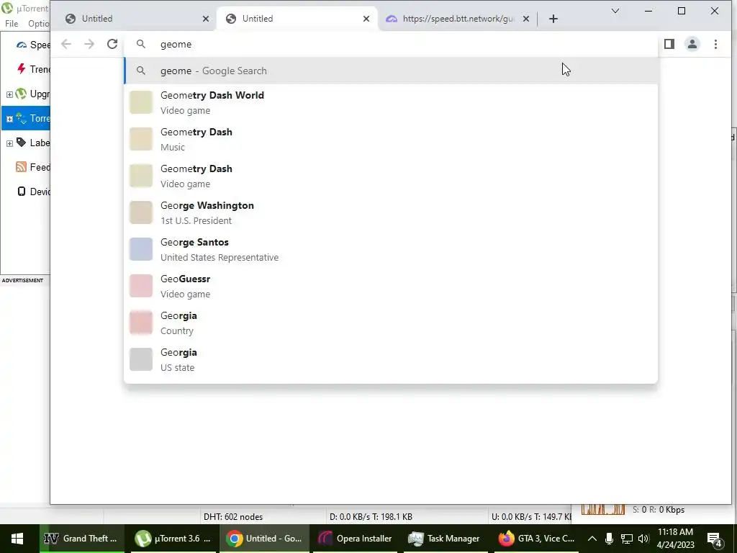Select George Santos suggestion
This screenshot has height=553, width=737.
point(391,249)
